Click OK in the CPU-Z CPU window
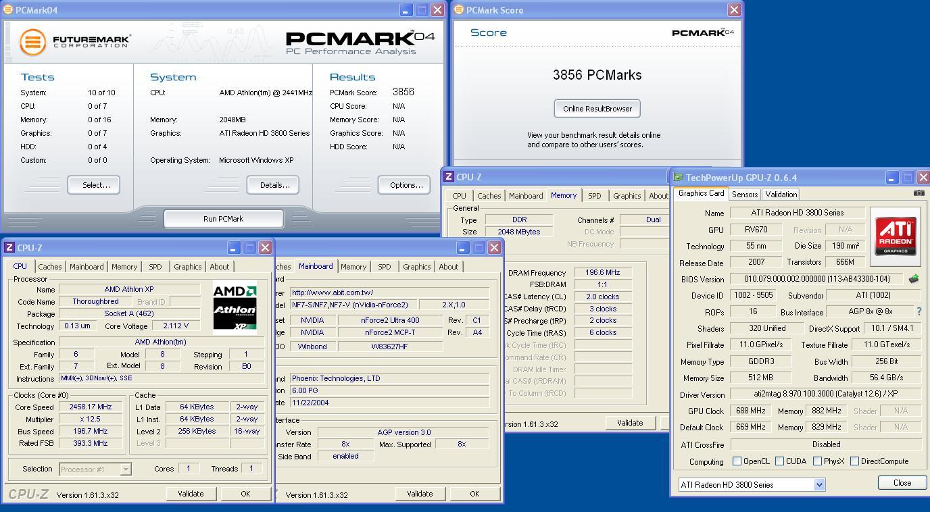Image resolution: width=930 pixels, height=512 pixels. coord(245,494)
